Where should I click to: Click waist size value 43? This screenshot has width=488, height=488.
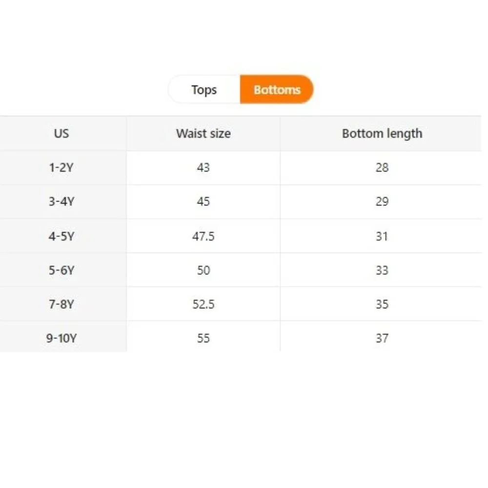203,168
